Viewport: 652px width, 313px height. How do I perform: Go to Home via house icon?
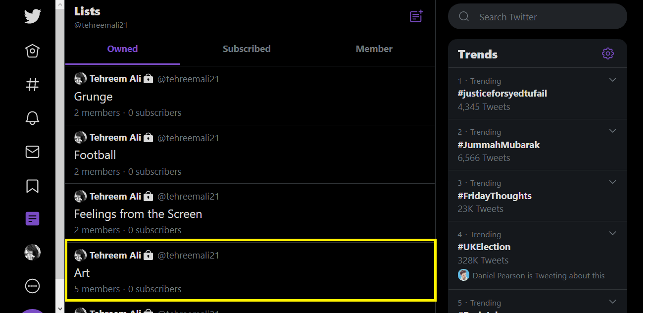(32, 51)
